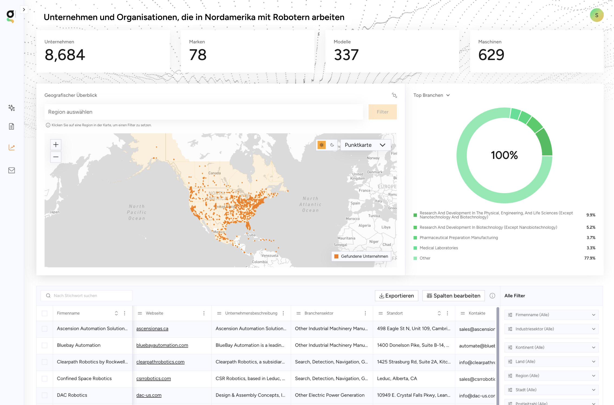Viewport: 614px width, 405px height.
Task: Open the Punktkarte map type dropdown
Action: [365, 145]
